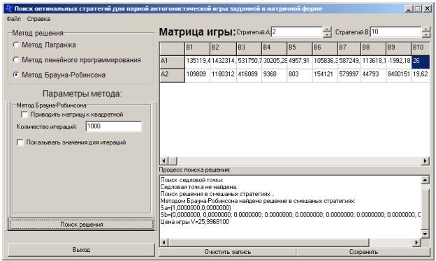This screenshot has height=261, width=436.
Task: Decrease Стратегий A with down arrow
Action: tap(327, 35)
